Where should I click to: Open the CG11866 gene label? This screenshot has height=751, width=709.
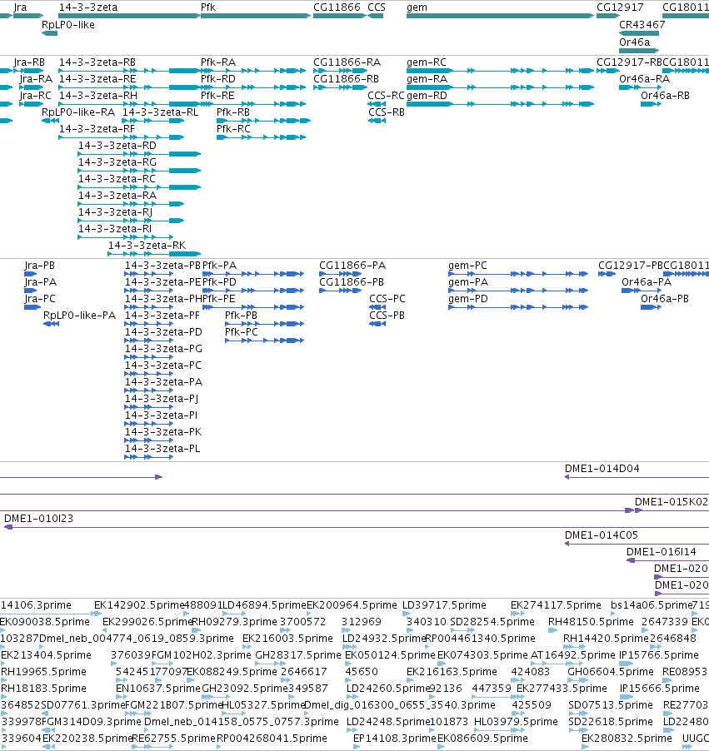point(337,7)
